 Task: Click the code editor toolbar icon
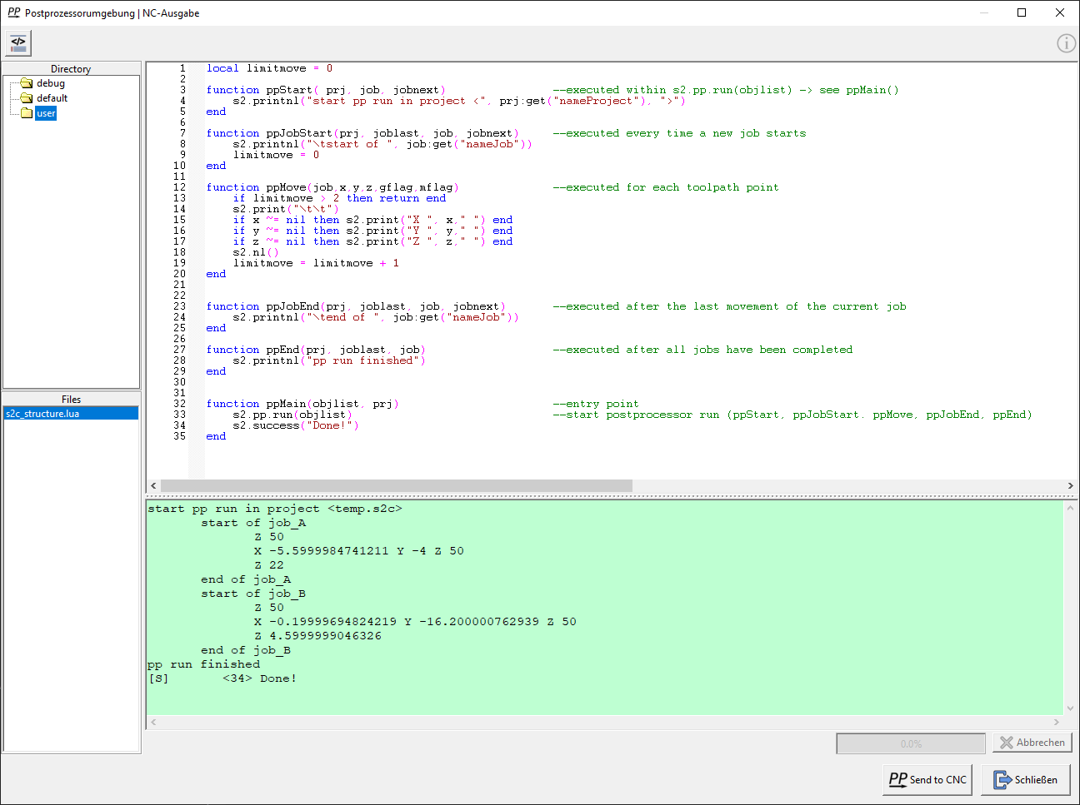18,42
